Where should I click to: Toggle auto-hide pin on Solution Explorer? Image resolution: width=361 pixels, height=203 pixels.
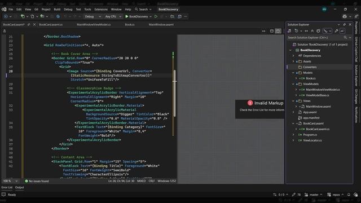coord(345,25)
